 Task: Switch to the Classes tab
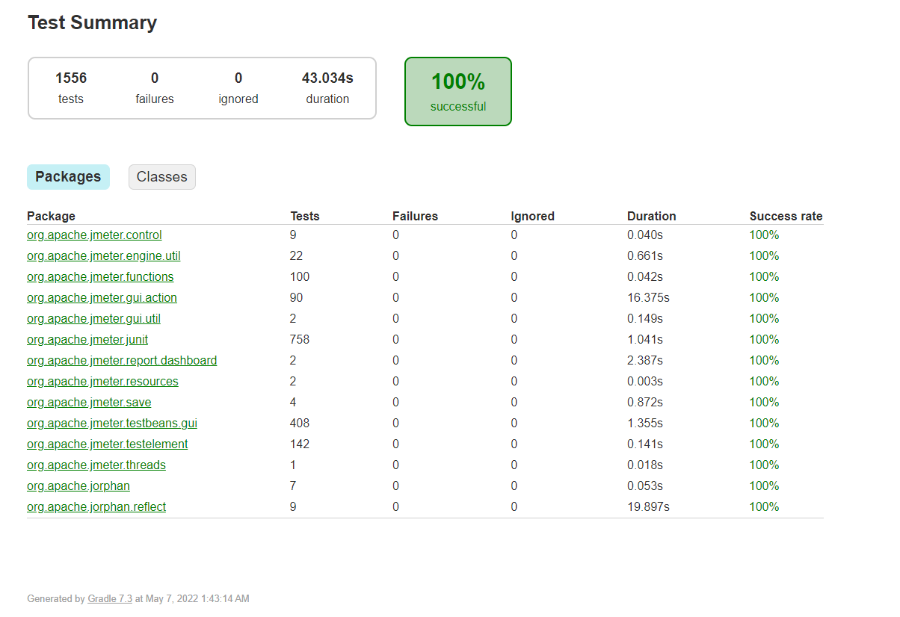pyautogui.click(x=161, y=177)
